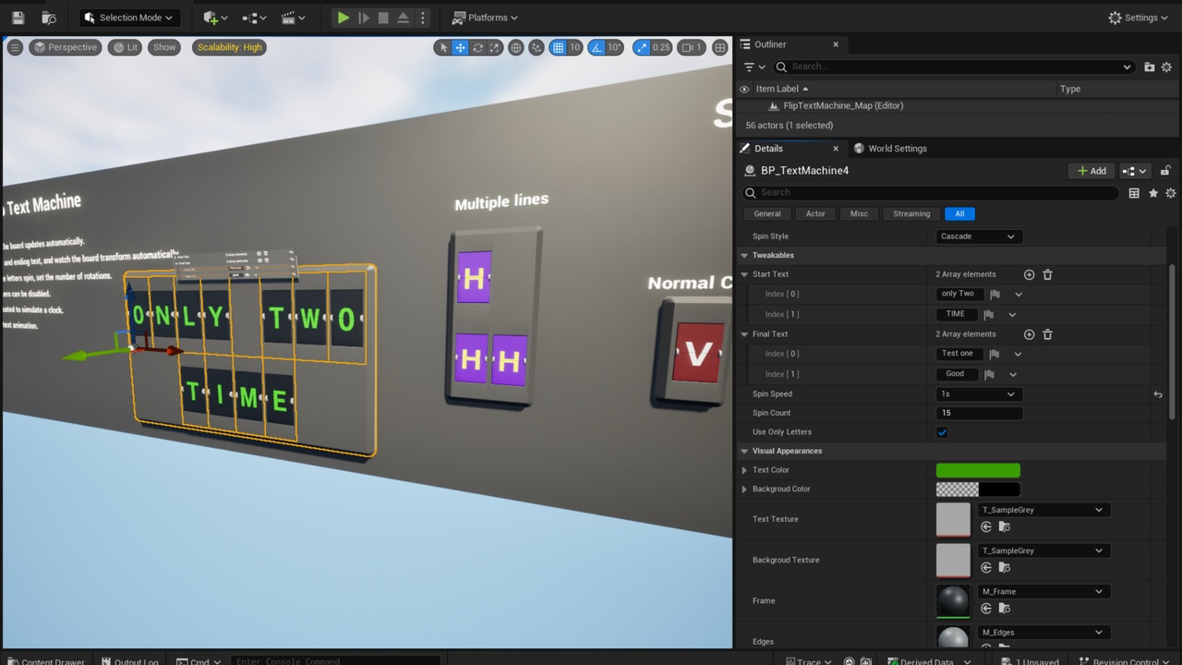Browse to Text Texture asset in Content Browser
1182x665 pixels.
tap(1004, 526)
